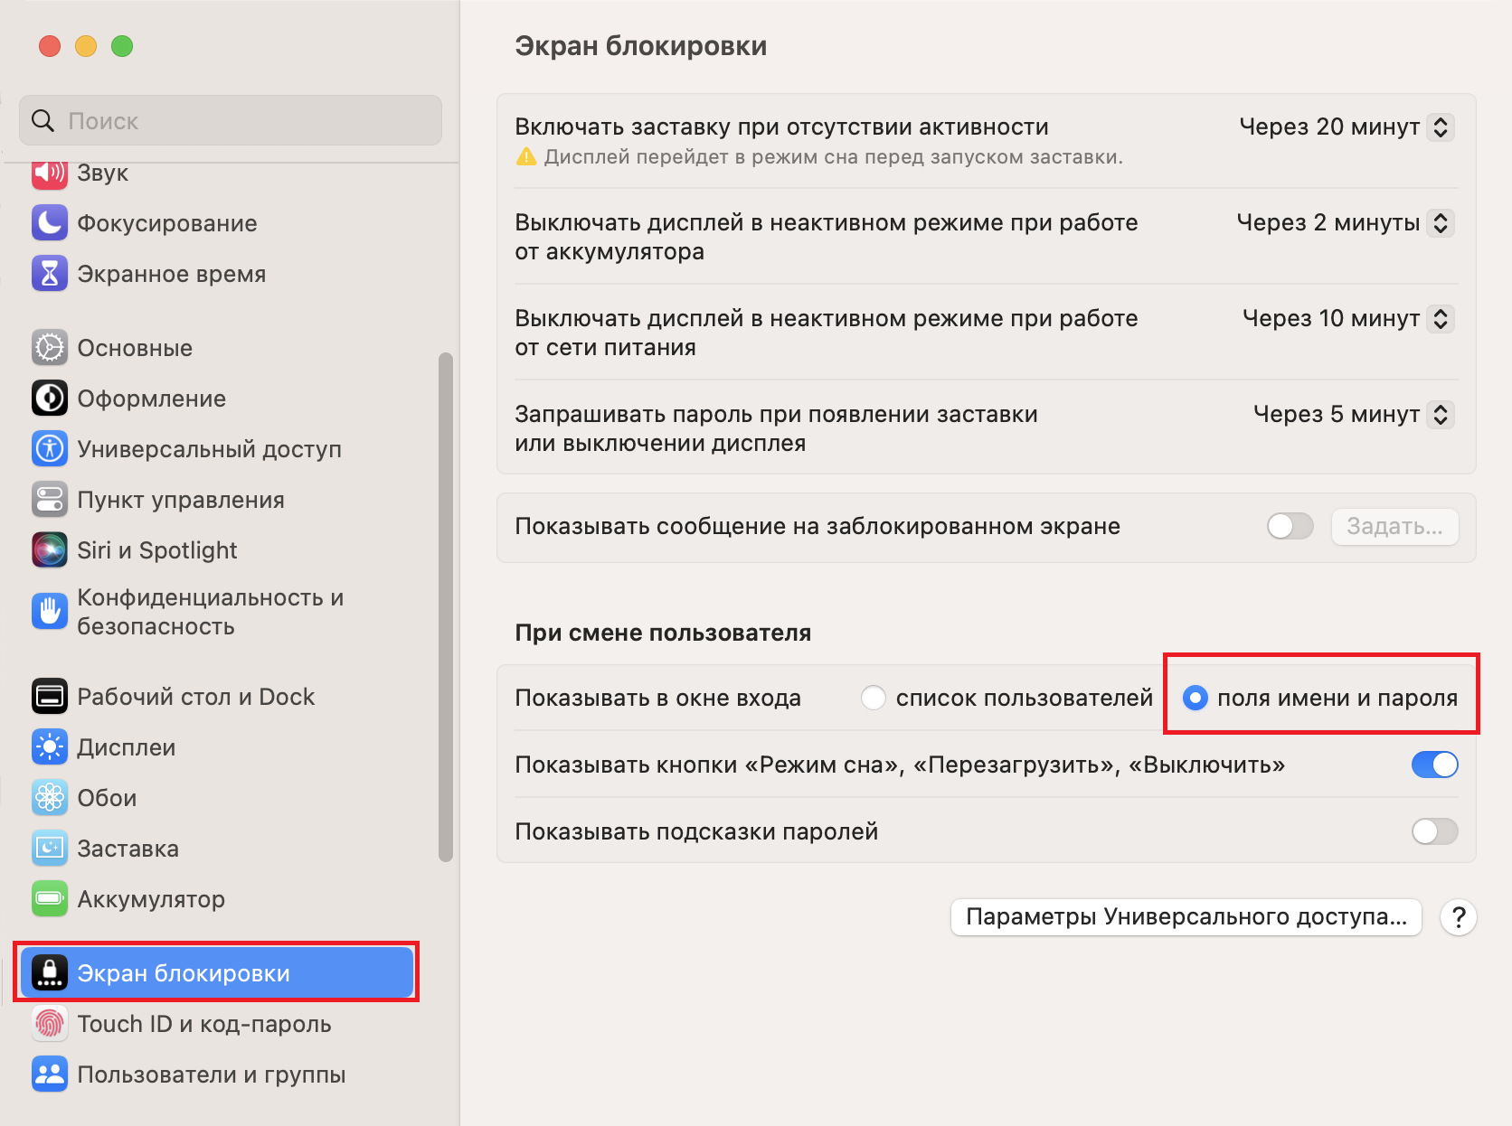1512x1126 pixels.
Task: Click «Параметры Универсального доступа...» button
Action: coord(1186,917)
